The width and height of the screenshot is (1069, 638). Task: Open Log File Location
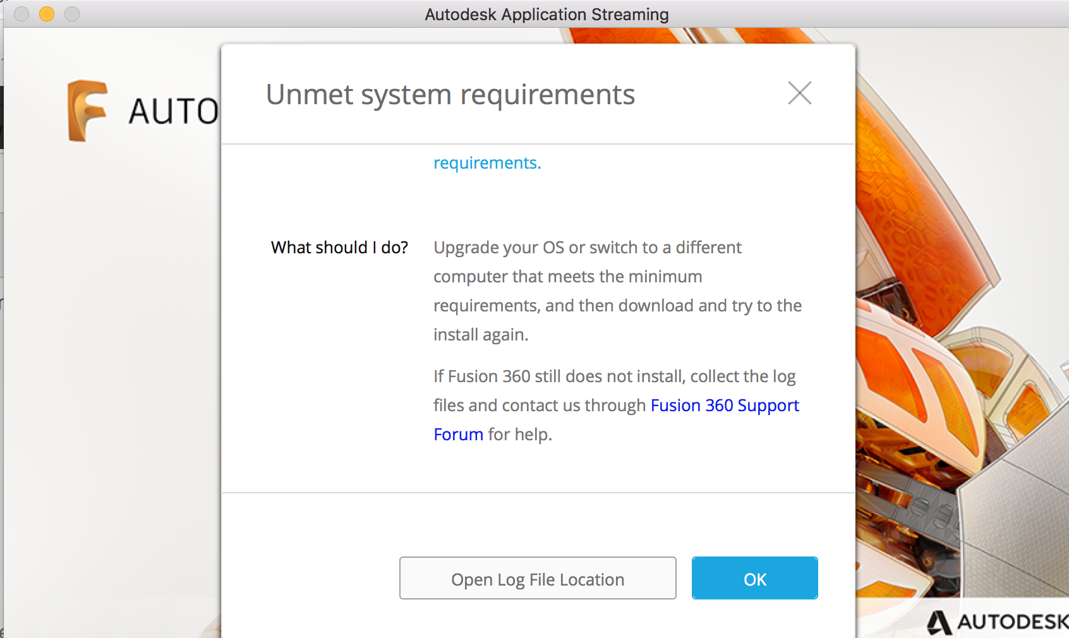click(x=538, y=579)
